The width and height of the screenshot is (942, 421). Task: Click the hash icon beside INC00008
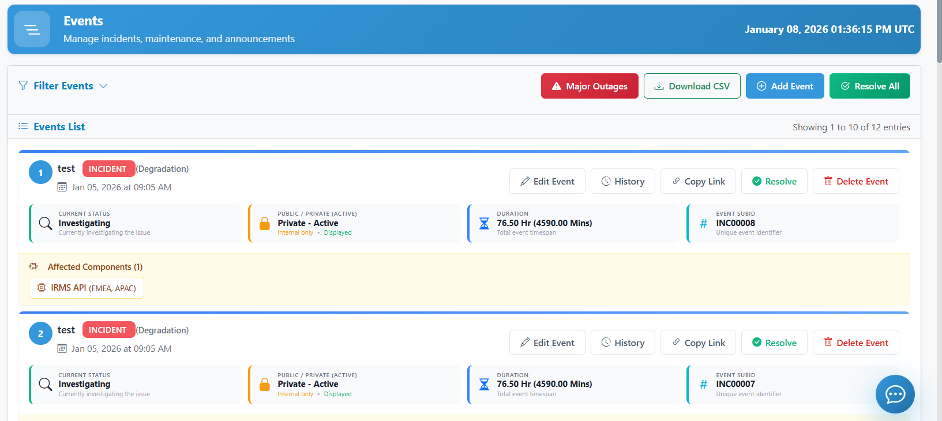pos(703,224)
